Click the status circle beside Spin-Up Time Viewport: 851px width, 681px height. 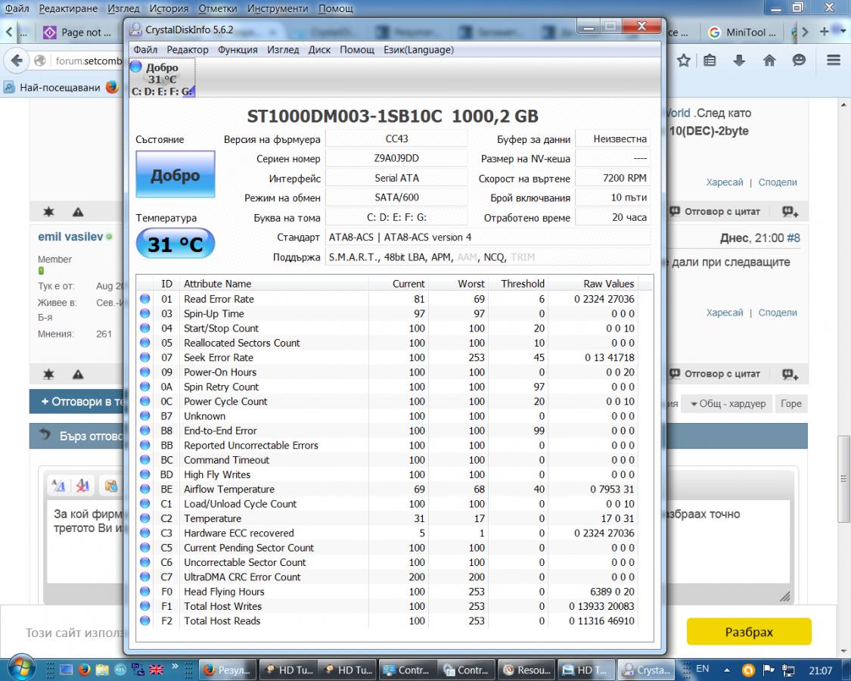coord(145,313)
